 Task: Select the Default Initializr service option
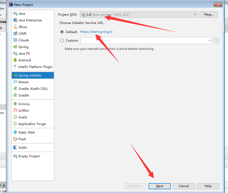(x=62, y=31)
